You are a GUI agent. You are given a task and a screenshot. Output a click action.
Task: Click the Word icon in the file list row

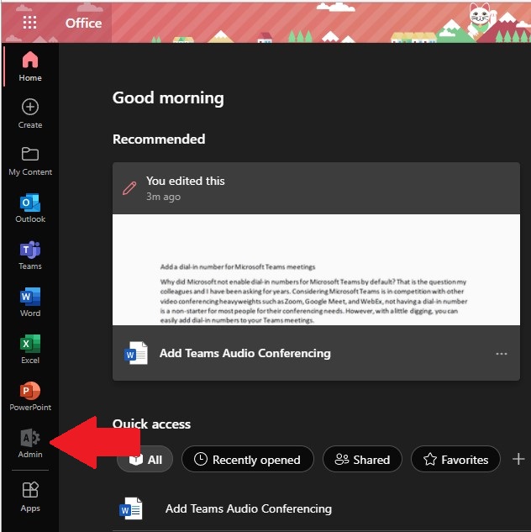(x=131, y=508)
